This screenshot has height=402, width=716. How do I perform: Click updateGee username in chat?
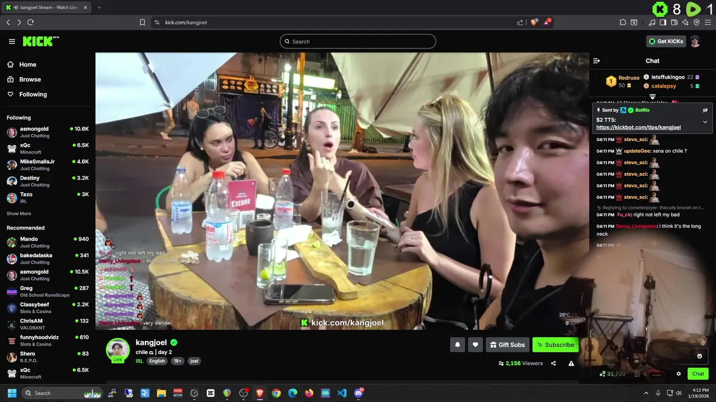point(636,151)
